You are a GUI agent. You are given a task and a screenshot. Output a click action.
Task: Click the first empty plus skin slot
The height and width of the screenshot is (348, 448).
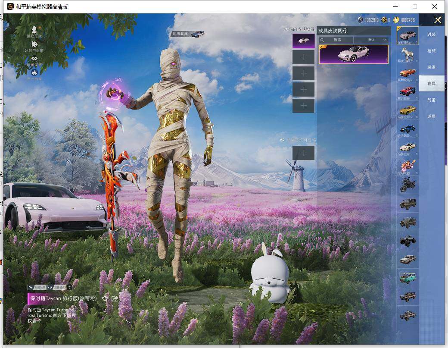pyautogui.click(x=303, y=57)
